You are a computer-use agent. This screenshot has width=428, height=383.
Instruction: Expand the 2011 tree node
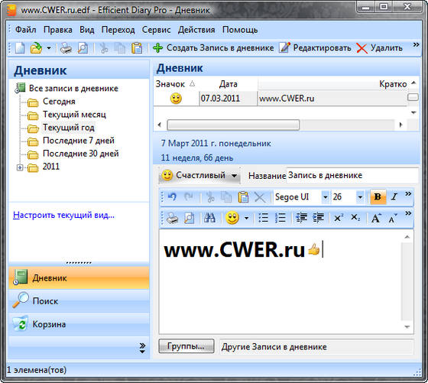(x=20, y=167)
